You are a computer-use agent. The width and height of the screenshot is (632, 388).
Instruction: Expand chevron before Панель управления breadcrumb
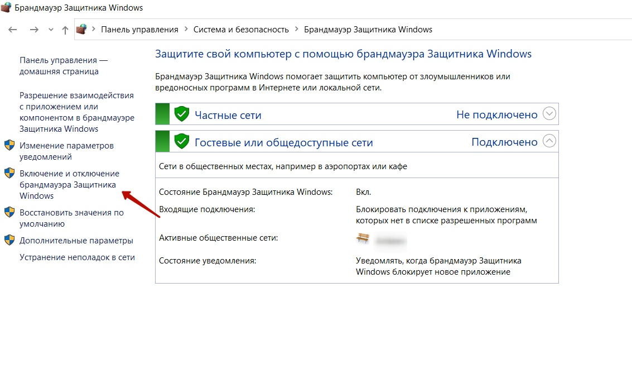(x=94, y=29)
